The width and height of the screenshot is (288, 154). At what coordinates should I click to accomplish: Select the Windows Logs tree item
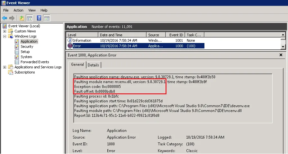click(x=25, y=36)
